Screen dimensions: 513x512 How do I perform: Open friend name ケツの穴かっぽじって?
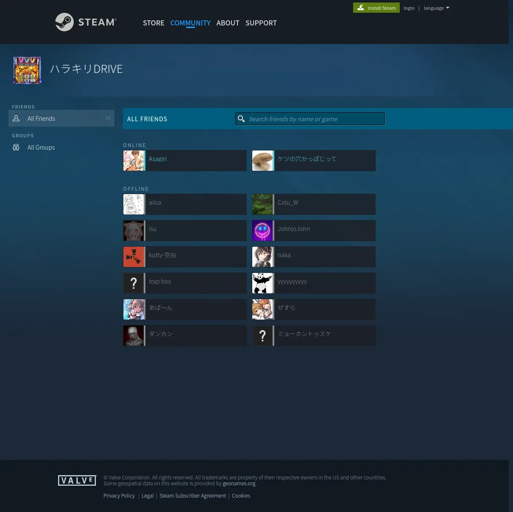[x=307, y=159]
